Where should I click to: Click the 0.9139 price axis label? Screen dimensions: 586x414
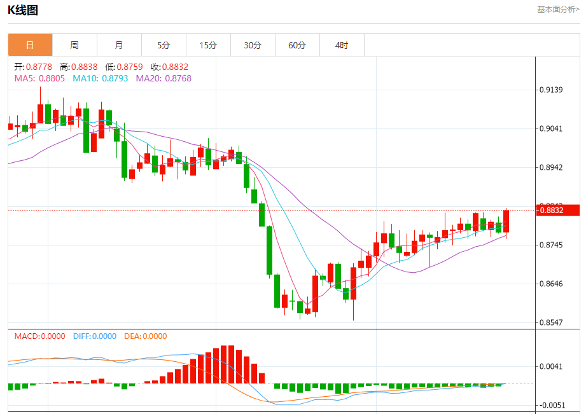(x=551, y=90)
